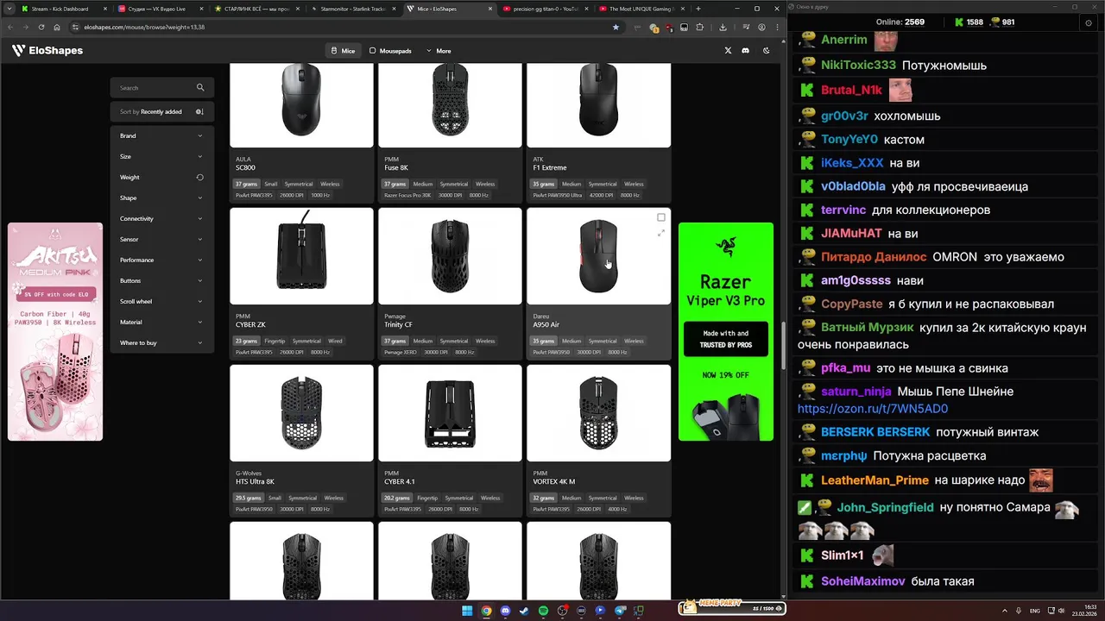The width and height of the screenshot is (1105, 621).
Task: Click the Akitsu Medium Pink ad banner
Action: [55, 332]
